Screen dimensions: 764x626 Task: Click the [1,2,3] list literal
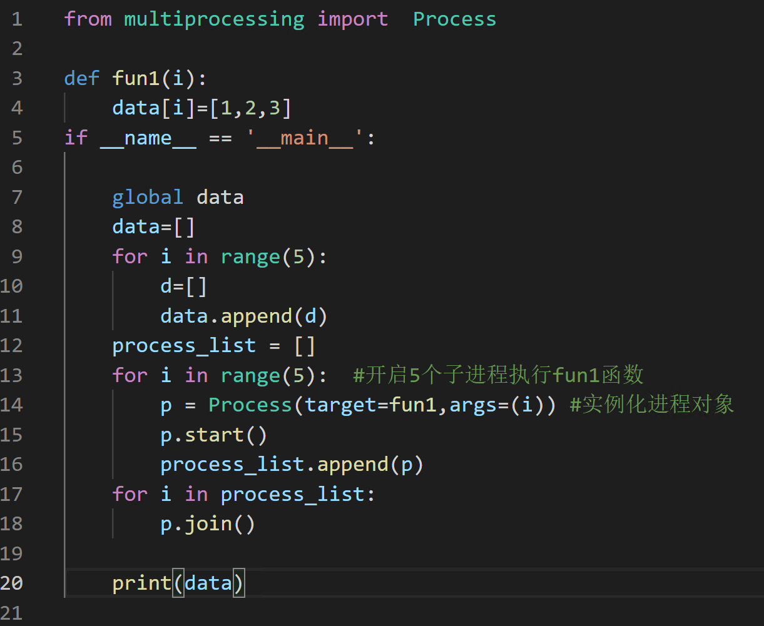(250, 108)
